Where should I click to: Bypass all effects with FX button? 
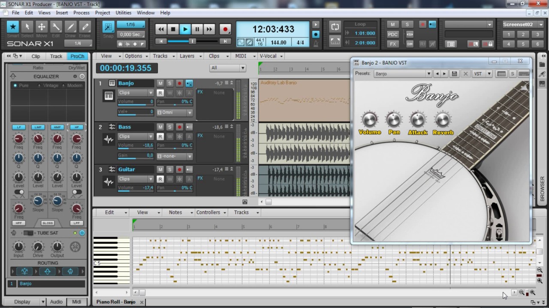tap(392, 44)
